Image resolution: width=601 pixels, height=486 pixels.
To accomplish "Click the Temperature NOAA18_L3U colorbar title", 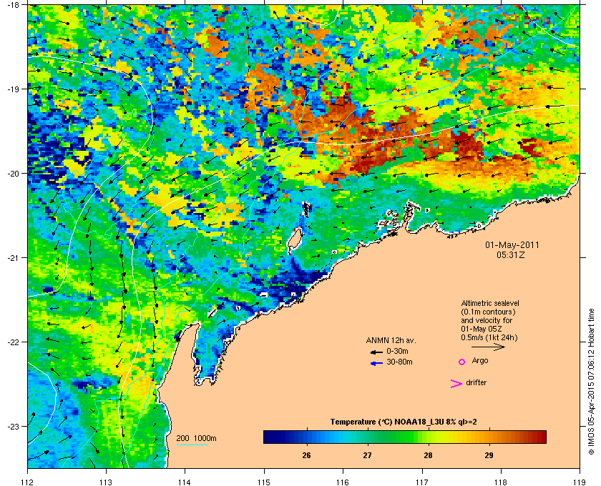I will click(404, 422).
